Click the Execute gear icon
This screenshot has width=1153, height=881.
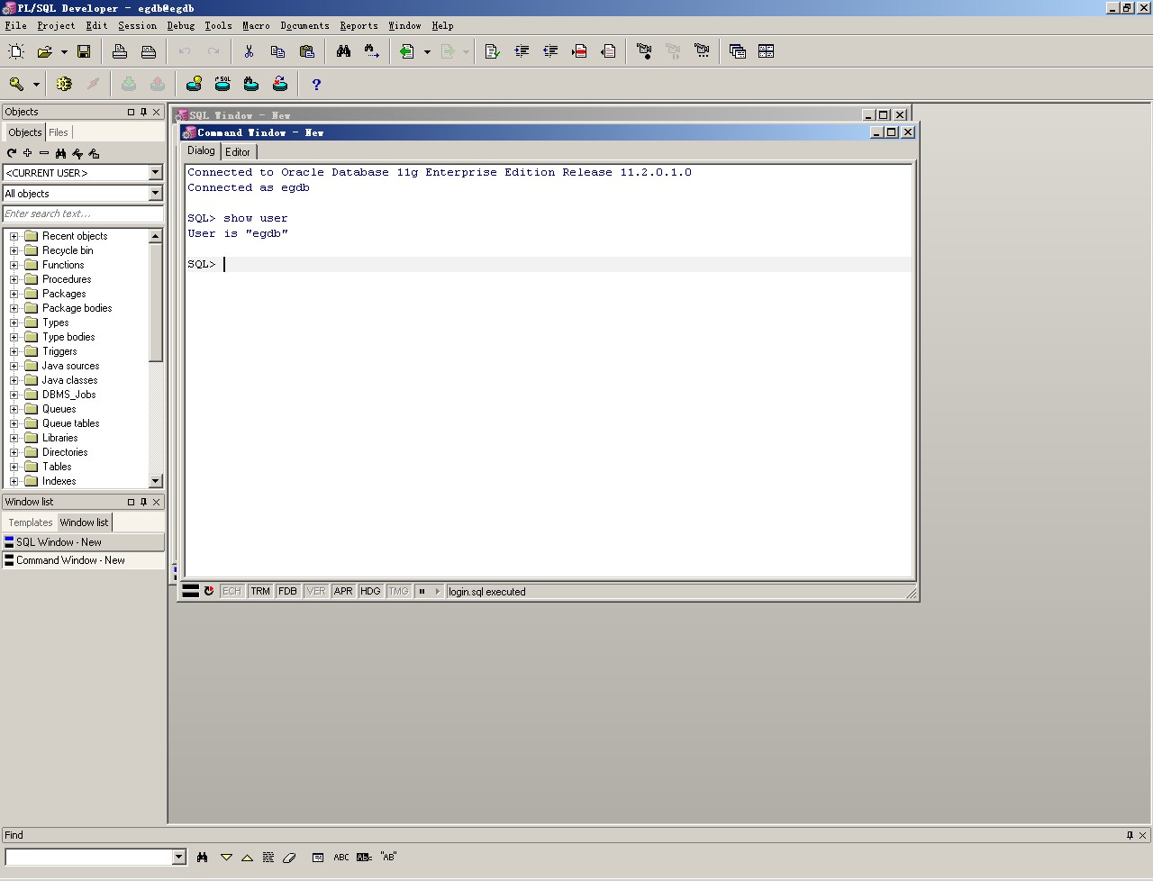(64, 84)
